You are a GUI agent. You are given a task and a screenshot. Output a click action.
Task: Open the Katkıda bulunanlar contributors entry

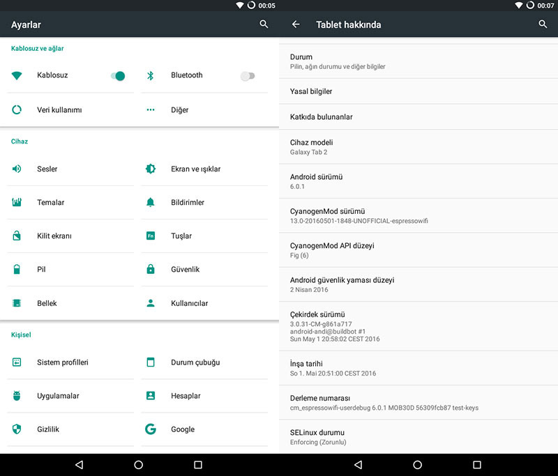pos(418,117)
